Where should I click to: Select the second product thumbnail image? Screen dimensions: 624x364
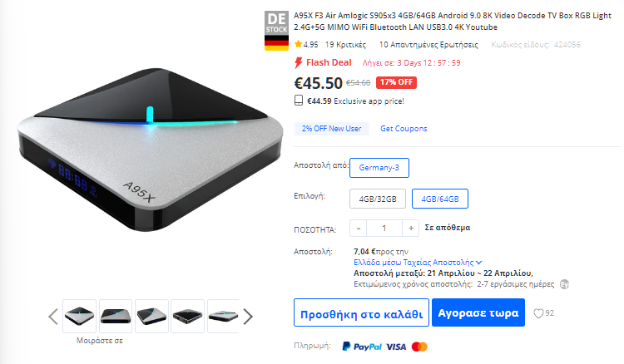click(116, 317)
